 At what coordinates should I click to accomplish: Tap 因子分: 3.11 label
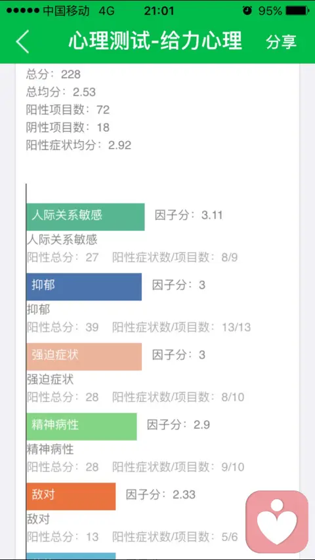[188, 215]
